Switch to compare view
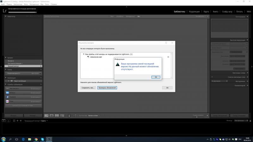Viewport: 253px width, 142px height. 57,115
